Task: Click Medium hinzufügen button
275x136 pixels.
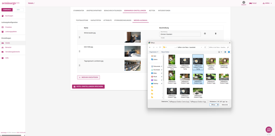Action: click(x=89, y=77)
